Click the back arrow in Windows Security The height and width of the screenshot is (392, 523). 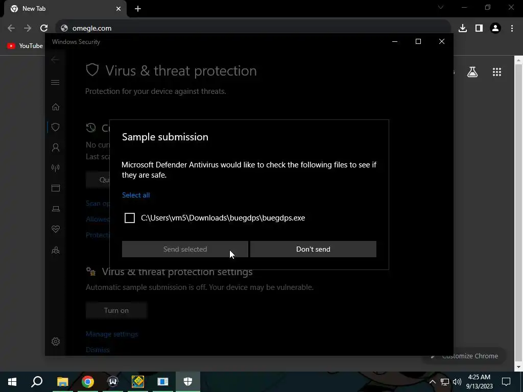tap(55, 60)
